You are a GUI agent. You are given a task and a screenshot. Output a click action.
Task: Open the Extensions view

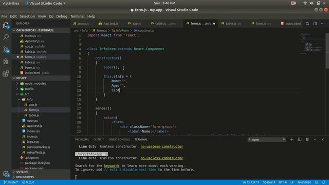click(6, 73)
